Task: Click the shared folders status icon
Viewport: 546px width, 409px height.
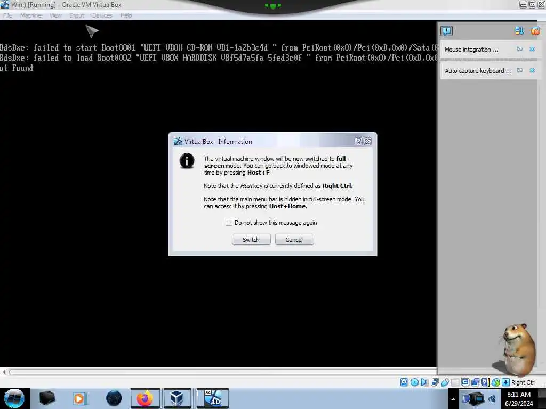Action: (x=455, y=382)
